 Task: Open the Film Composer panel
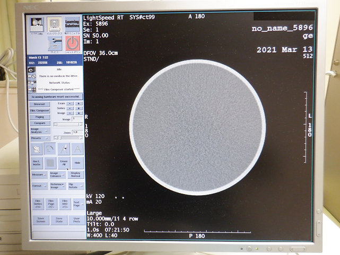pyautogui.click(x=40, y=111)
